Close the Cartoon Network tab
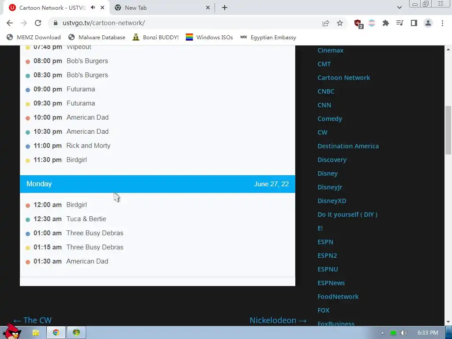This screenshot has height=339, width=452. point(102,8)
